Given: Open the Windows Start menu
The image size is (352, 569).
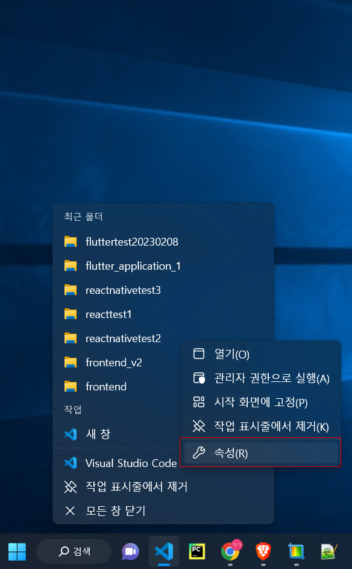Looking at the screenshot, I should (x=17, y=552).
